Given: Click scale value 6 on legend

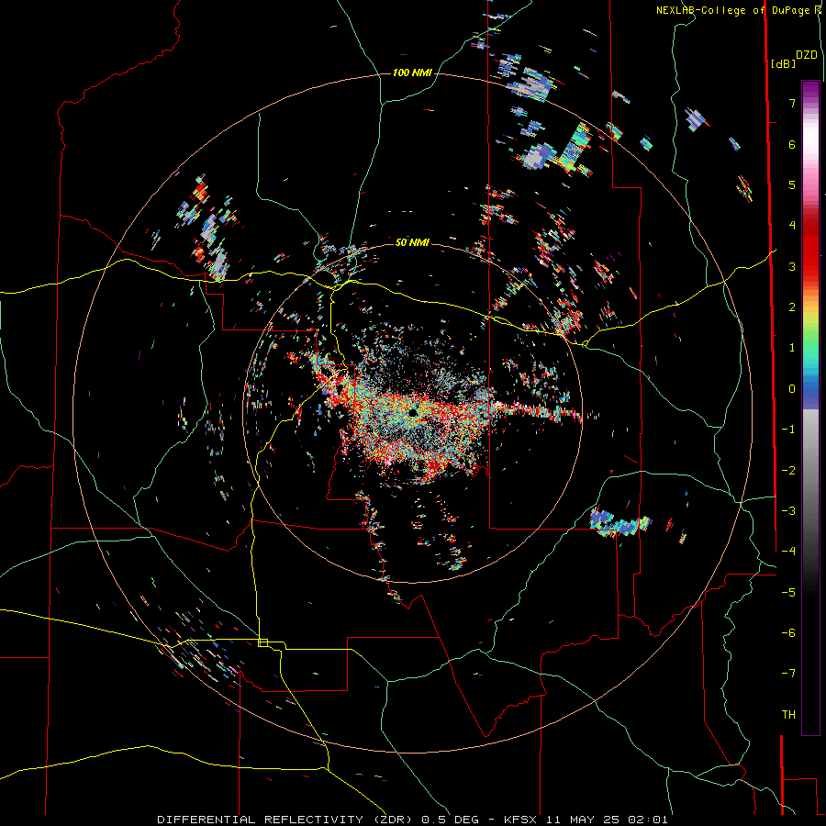Looking at the screenshot, I should tap(792, 144).
